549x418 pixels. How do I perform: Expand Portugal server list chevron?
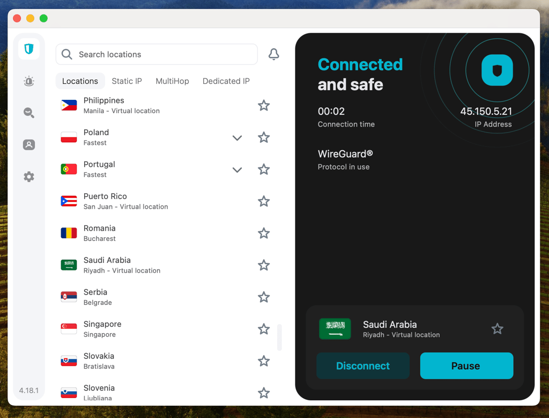pyautogui.click(x=237, y=170)
